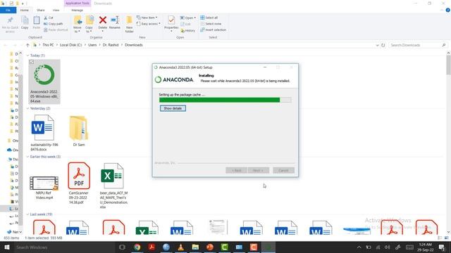This screenshot has height=253, width=451.
Task: Click Application Tools contextual tab
Action: [77, 3]
